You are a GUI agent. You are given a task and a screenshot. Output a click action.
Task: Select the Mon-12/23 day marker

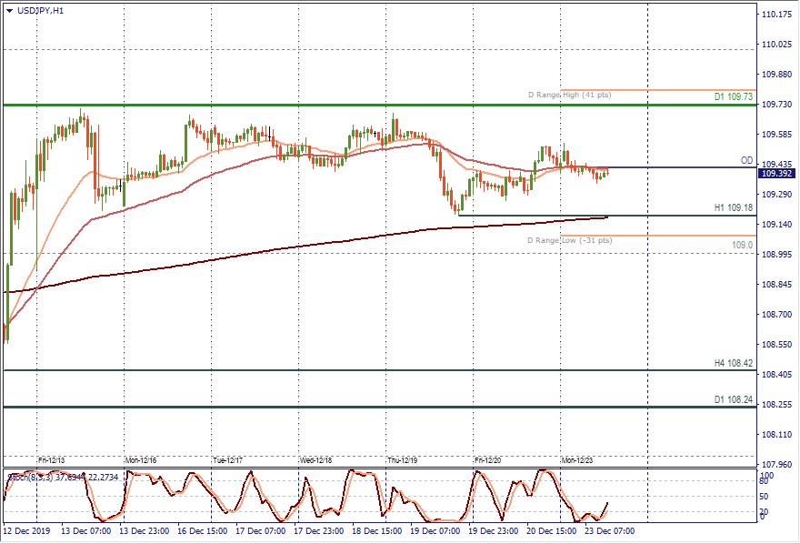(x=579, y=460)
